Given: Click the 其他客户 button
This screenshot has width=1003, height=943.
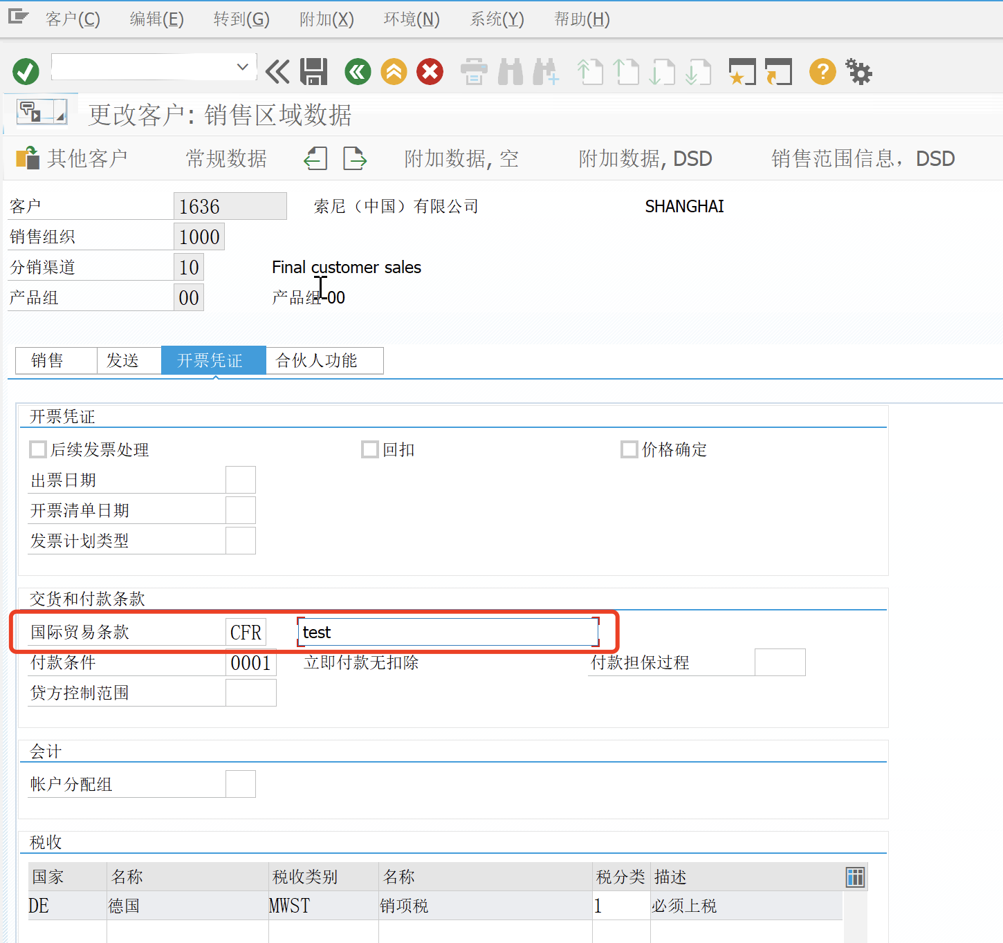Looking at the screenshot, I should [72, 159].
